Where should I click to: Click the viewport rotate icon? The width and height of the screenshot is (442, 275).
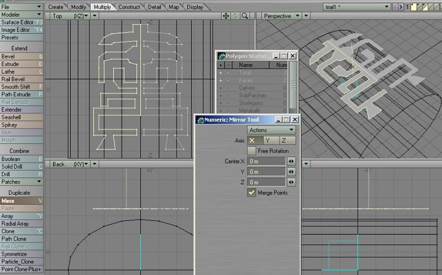point(235,16)
